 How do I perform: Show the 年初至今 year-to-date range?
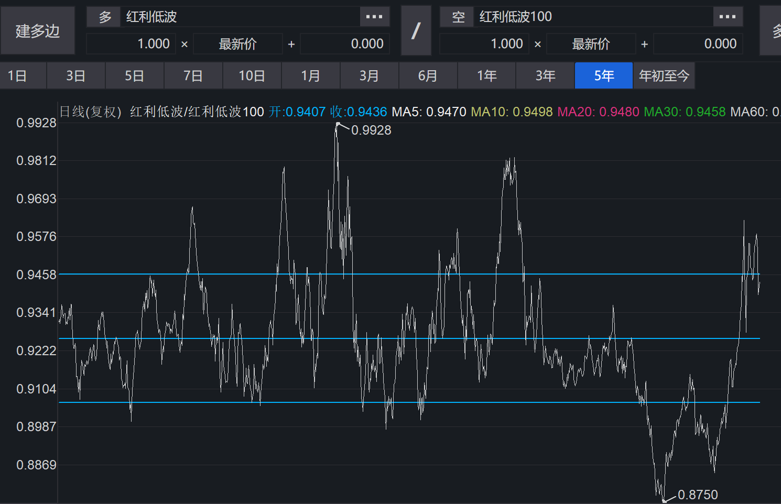664,76
